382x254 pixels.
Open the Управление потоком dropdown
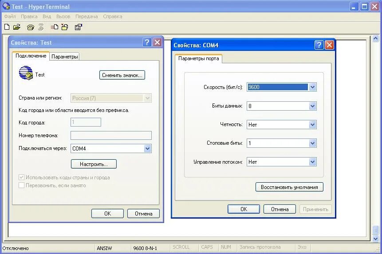coord(313,162)
